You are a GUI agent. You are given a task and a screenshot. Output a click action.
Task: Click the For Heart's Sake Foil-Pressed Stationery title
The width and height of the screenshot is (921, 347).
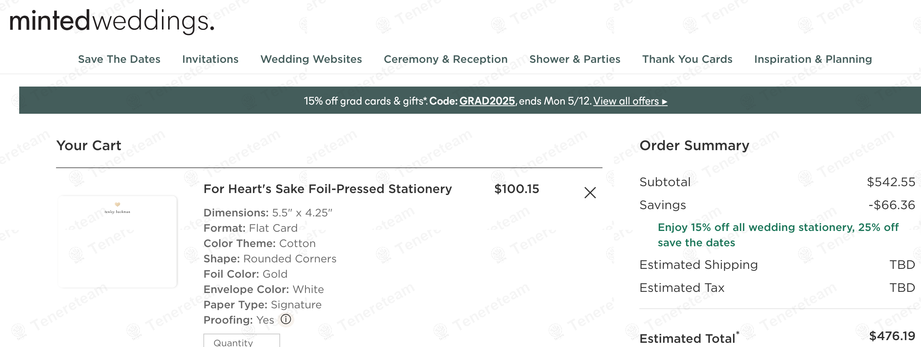327,189
